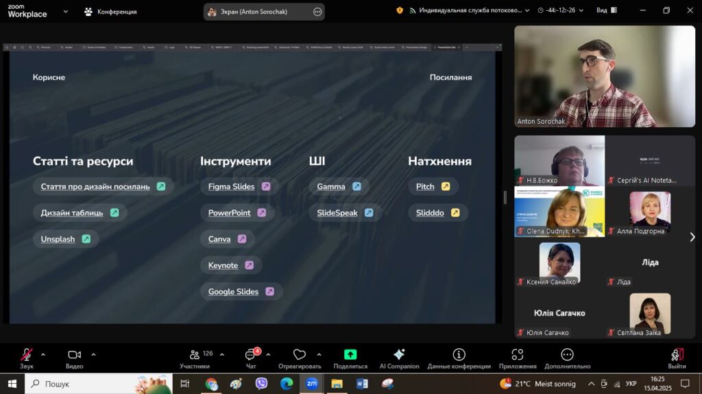Show next page of participant videos

pyautogui.click(x=692, y=237)
